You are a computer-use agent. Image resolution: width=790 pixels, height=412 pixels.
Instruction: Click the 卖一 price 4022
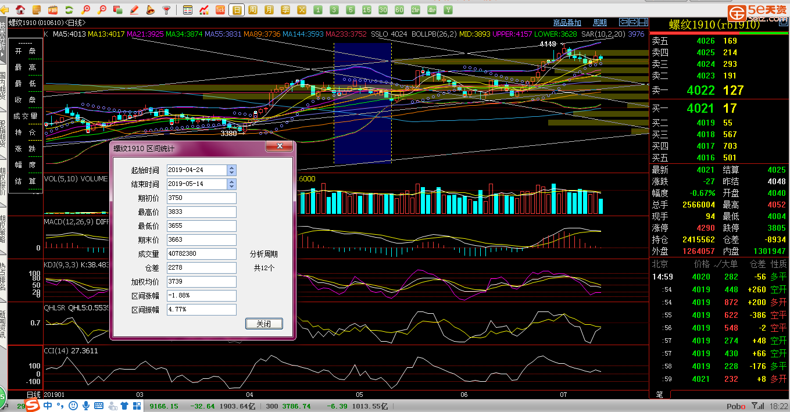point(700,90)
